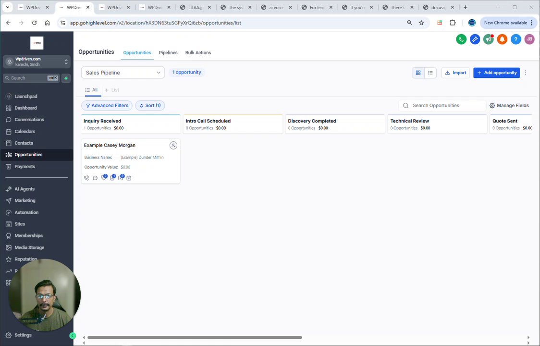Image resolution: width=540 pixels, height=346 pixels.
Task: Switch to board grid view
Action: coord(418,73)
